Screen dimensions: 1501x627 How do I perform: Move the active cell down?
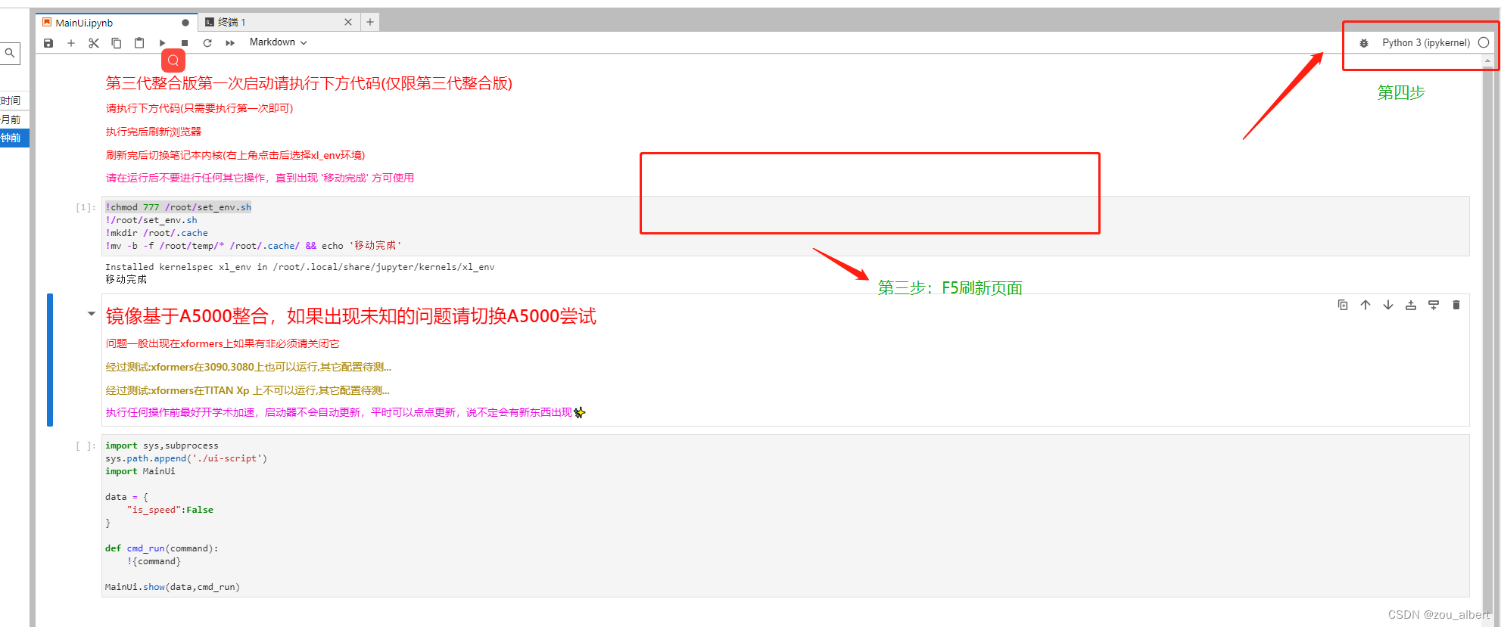(x=1388, y=305)
